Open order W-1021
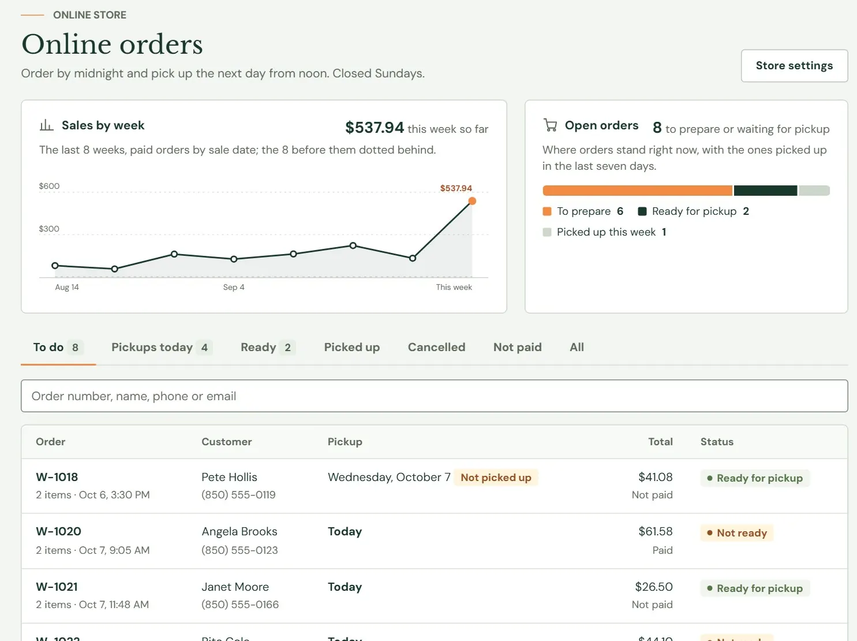The image size is (857, 641). (x=57, y=587)
